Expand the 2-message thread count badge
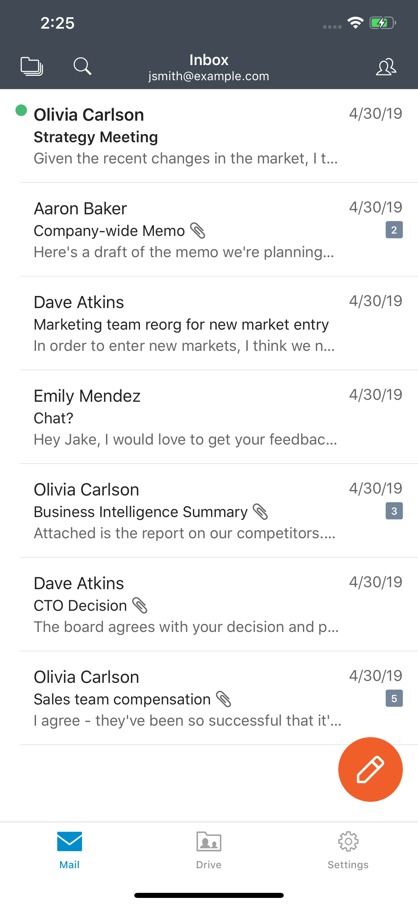418x906 pixels. 394,230
